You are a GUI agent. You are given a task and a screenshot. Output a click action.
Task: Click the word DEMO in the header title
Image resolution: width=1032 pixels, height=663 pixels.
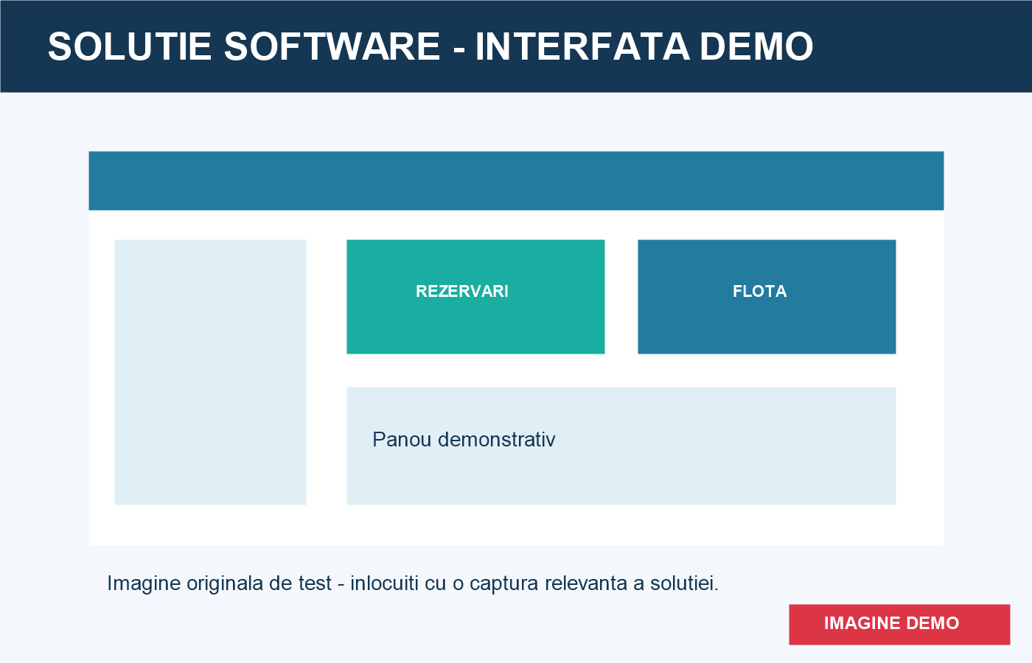coord(756,46)
